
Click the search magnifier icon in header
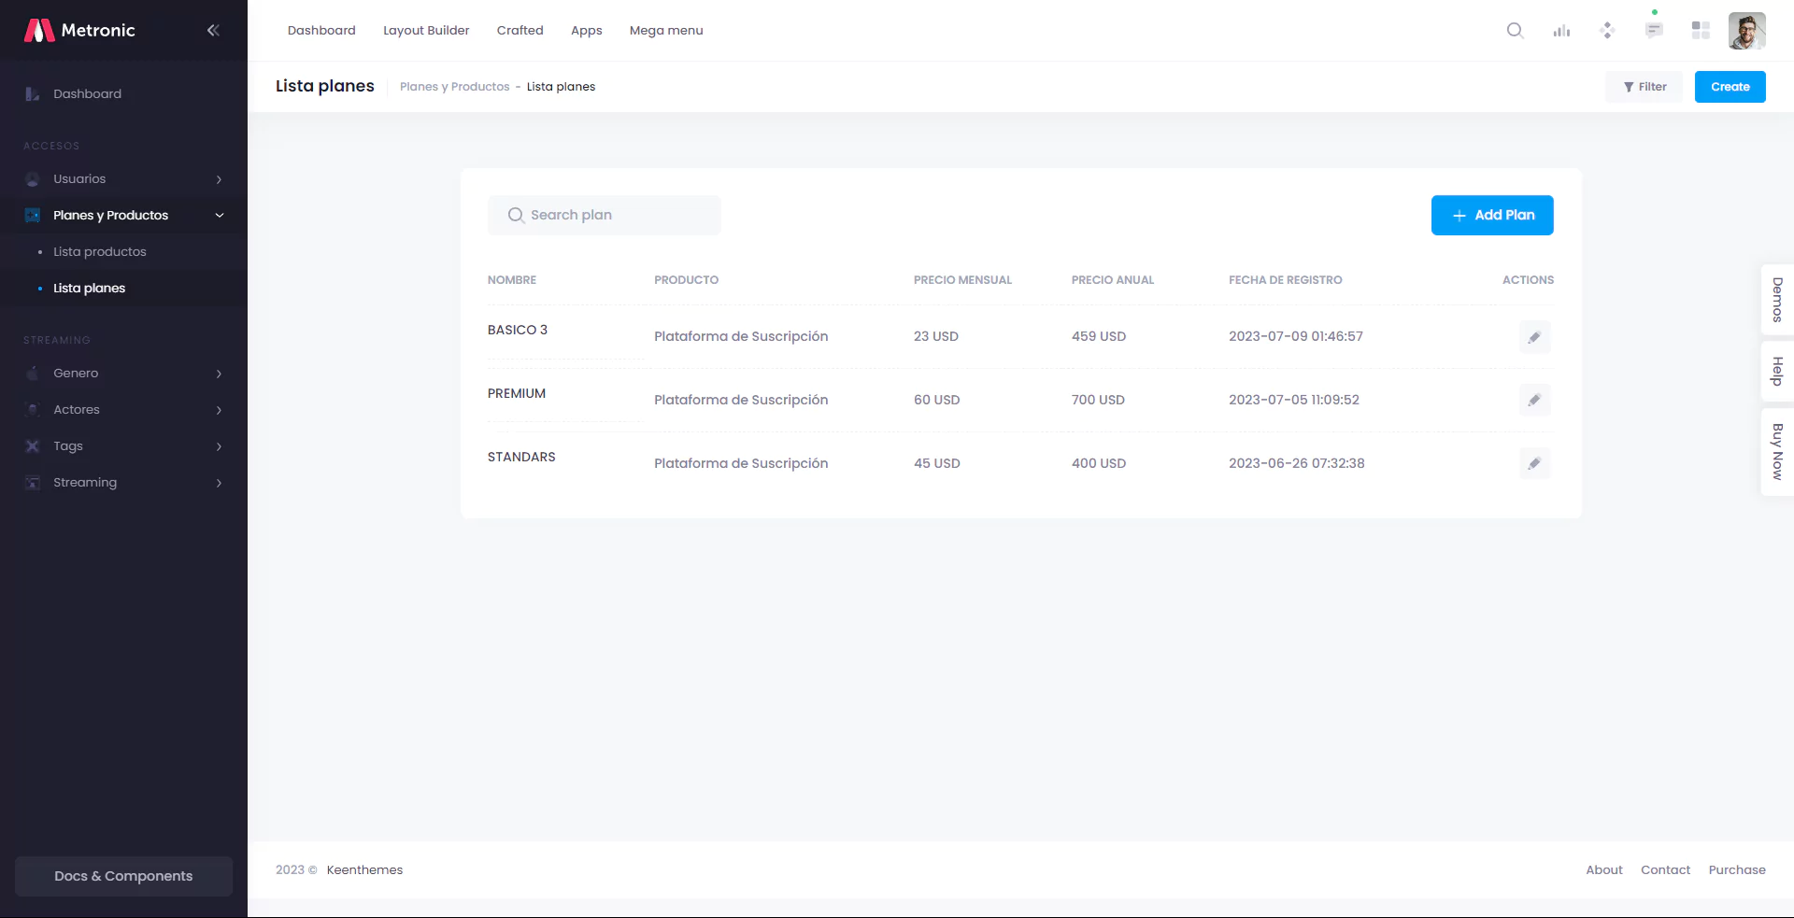(1515, 31)
